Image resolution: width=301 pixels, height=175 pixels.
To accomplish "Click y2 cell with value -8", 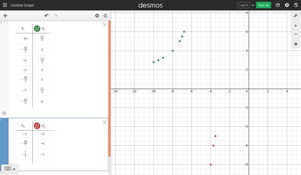I will pos(42,134).
